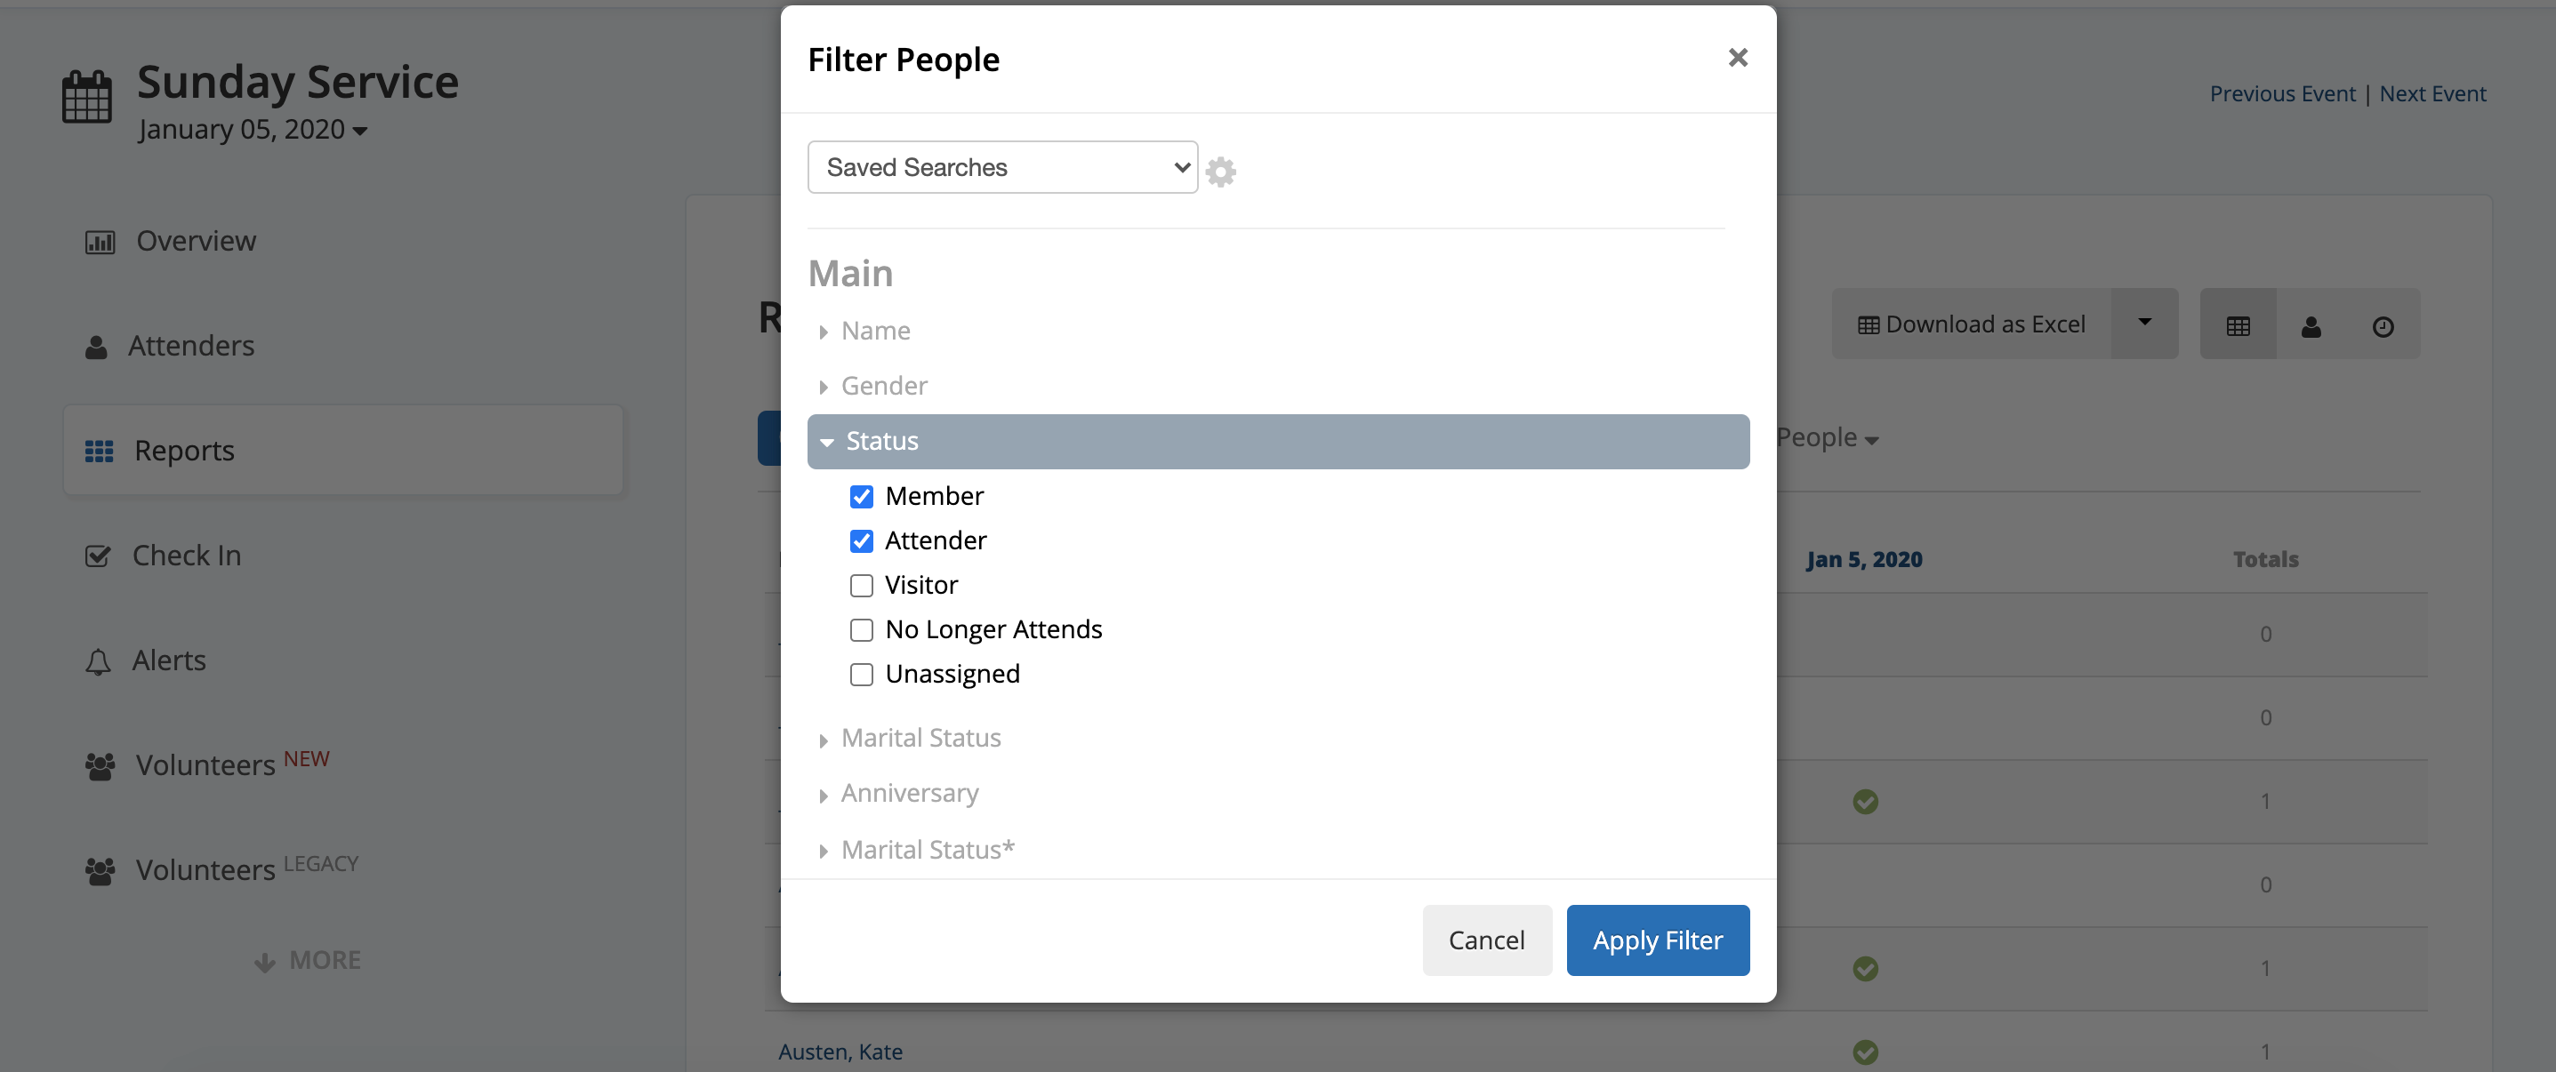Screen dimensions: 2556x1072
Task: Expand the Gender filter section
Action: 872,386
